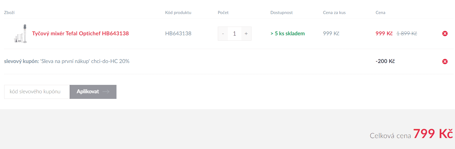Click the crossed-out 1 899 Kč price
The width and height of the screenshot is (455, 149).
(407, 34)
